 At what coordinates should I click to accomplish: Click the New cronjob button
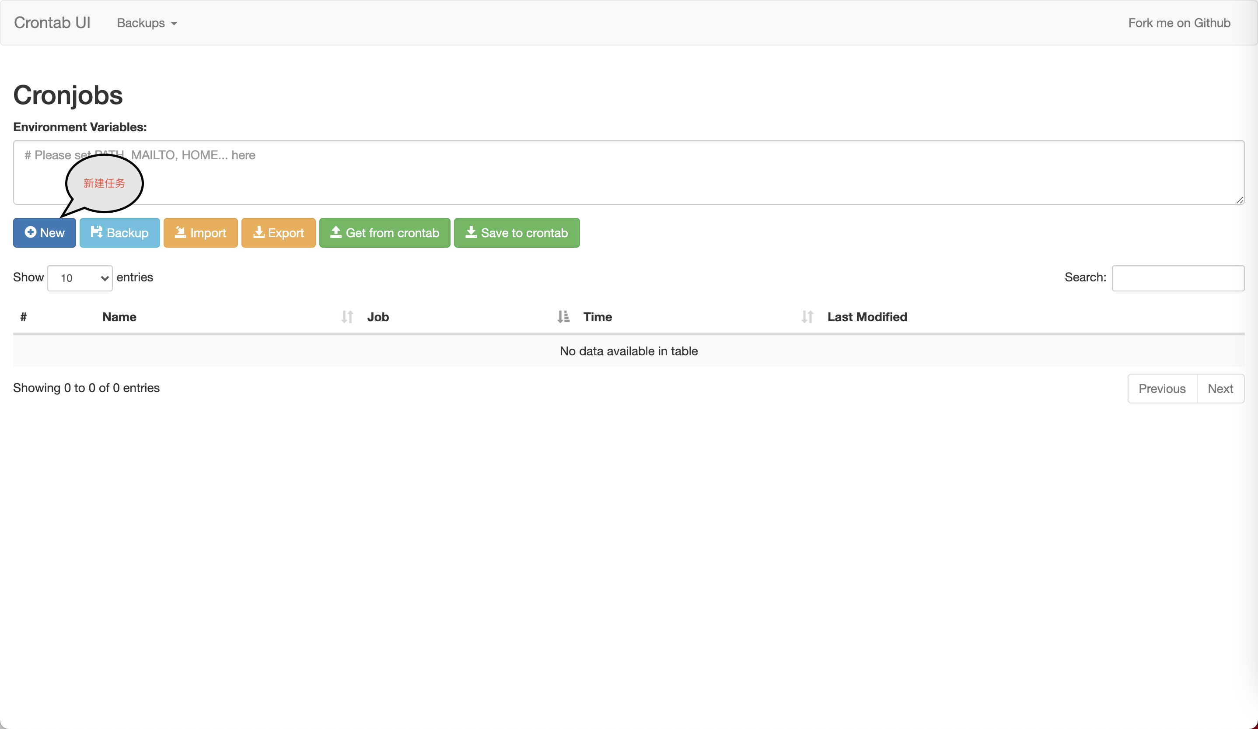(44, 233)
